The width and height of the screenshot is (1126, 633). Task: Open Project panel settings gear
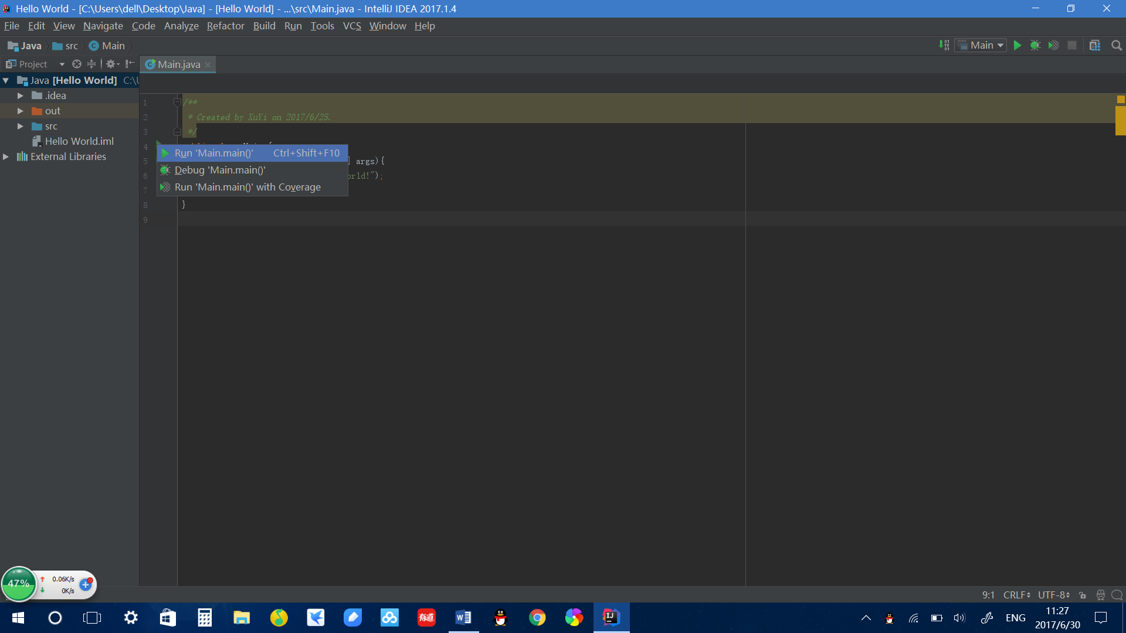tap(111, 64)
